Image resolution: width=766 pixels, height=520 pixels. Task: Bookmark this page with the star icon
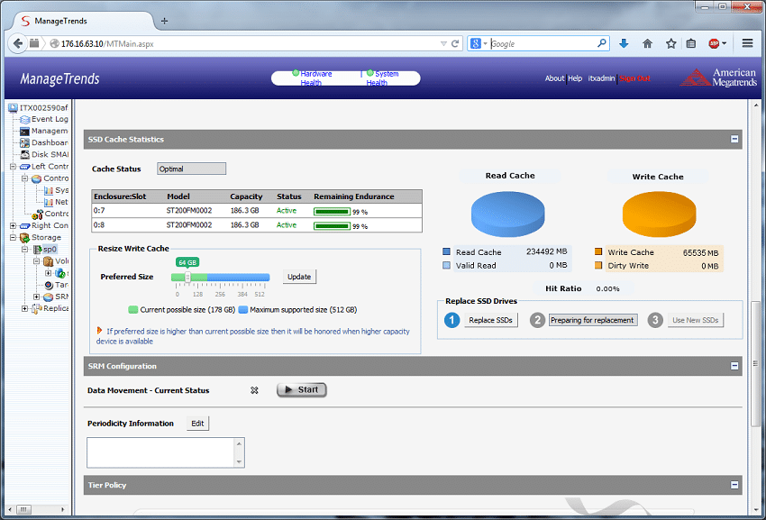point(671,43)
